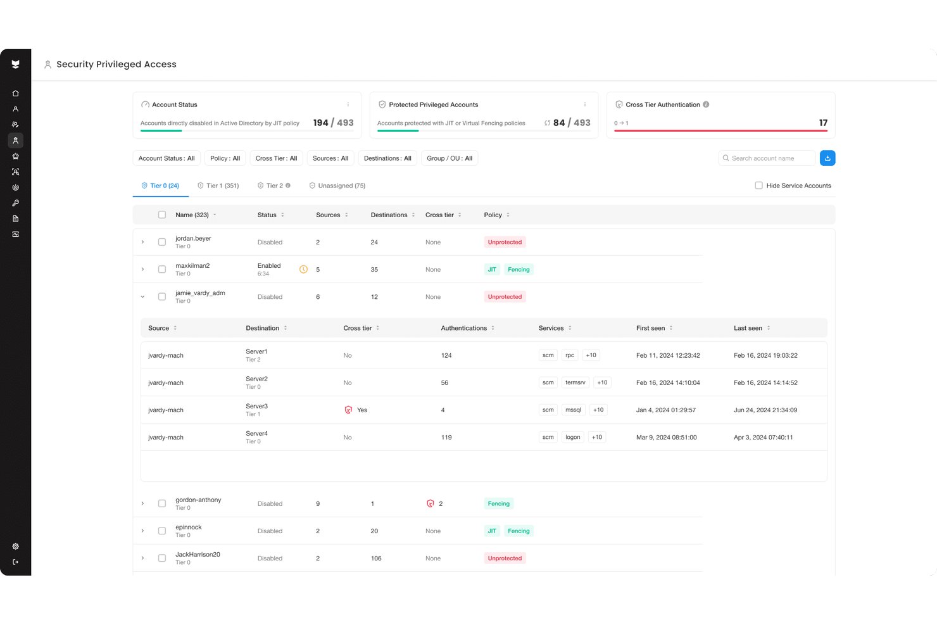Open the document icon in sidebar
Screen dimensions: 937x625
pyautogui.click(x=15, y=218)
